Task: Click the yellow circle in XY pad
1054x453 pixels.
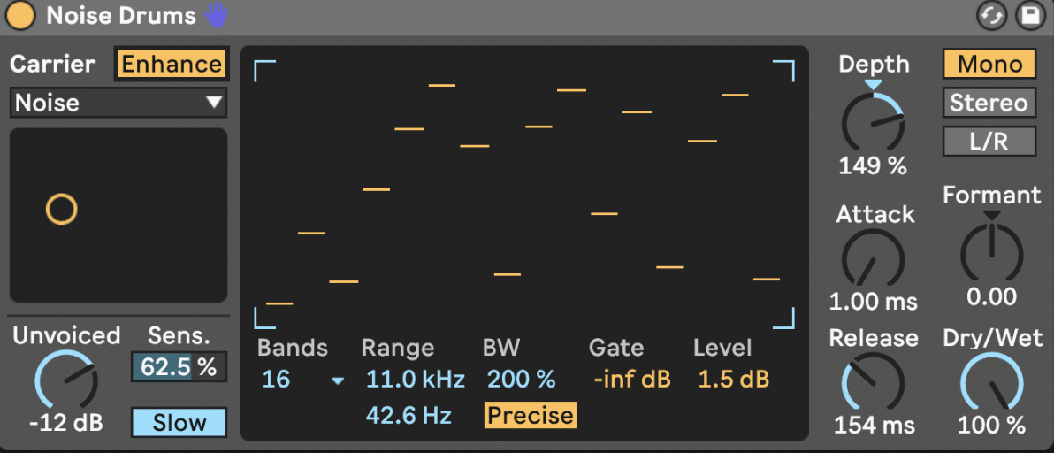Action: click(x=62, y=210)
